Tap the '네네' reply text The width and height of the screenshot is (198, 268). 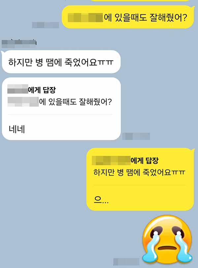[x=17, y=129]
